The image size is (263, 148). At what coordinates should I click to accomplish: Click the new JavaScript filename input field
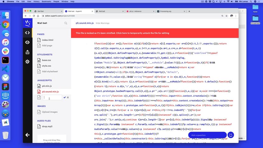pos(52,98)
